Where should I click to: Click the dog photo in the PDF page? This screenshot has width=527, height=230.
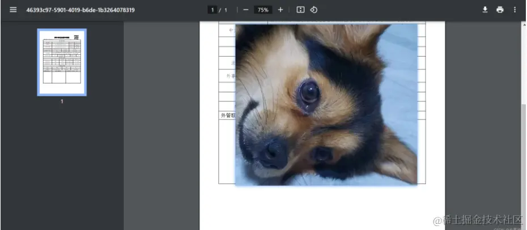pos(326,104)
